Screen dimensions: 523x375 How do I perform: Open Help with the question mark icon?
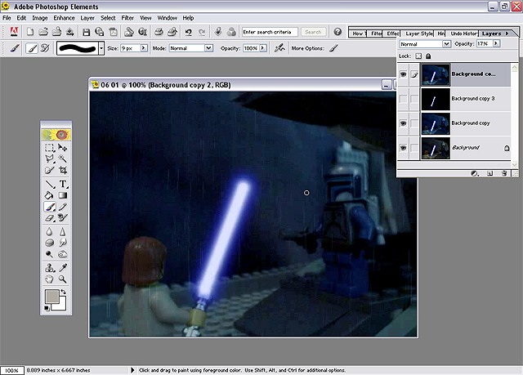337,32
